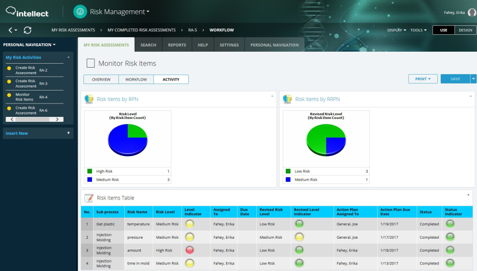Viewport: 477px width, 271px height.
Task: Switch to the WORKFLOW view tab
Action: [136, 80]
